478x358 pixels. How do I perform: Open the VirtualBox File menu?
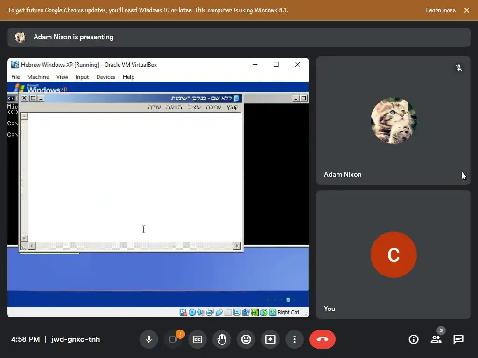15,77
